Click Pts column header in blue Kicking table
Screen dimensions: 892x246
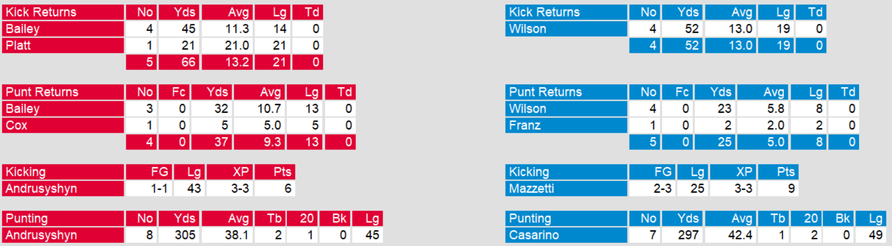pyautogui.click(x=786, y=172)
